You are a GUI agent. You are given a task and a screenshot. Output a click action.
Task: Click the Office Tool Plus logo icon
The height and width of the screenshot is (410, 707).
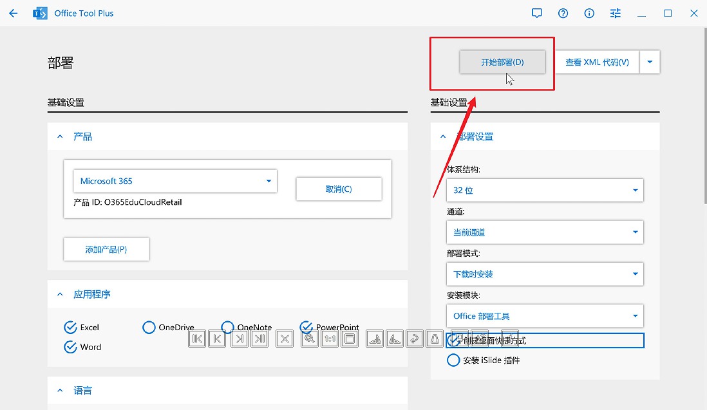click(40, 14)
